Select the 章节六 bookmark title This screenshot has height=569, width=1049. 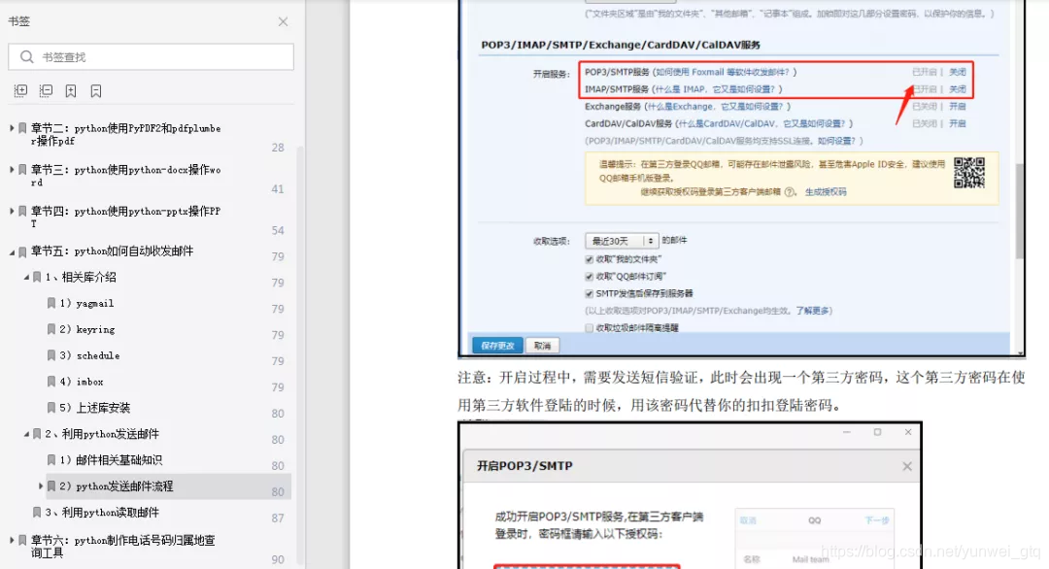pyautogui.click(x=123, y=547)
